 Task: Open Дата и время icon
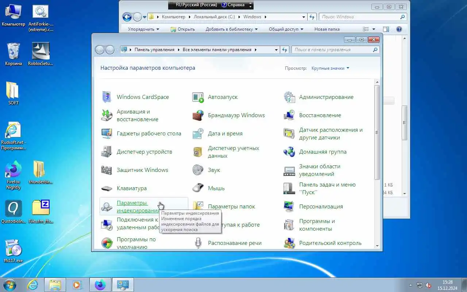coord(198,134)
